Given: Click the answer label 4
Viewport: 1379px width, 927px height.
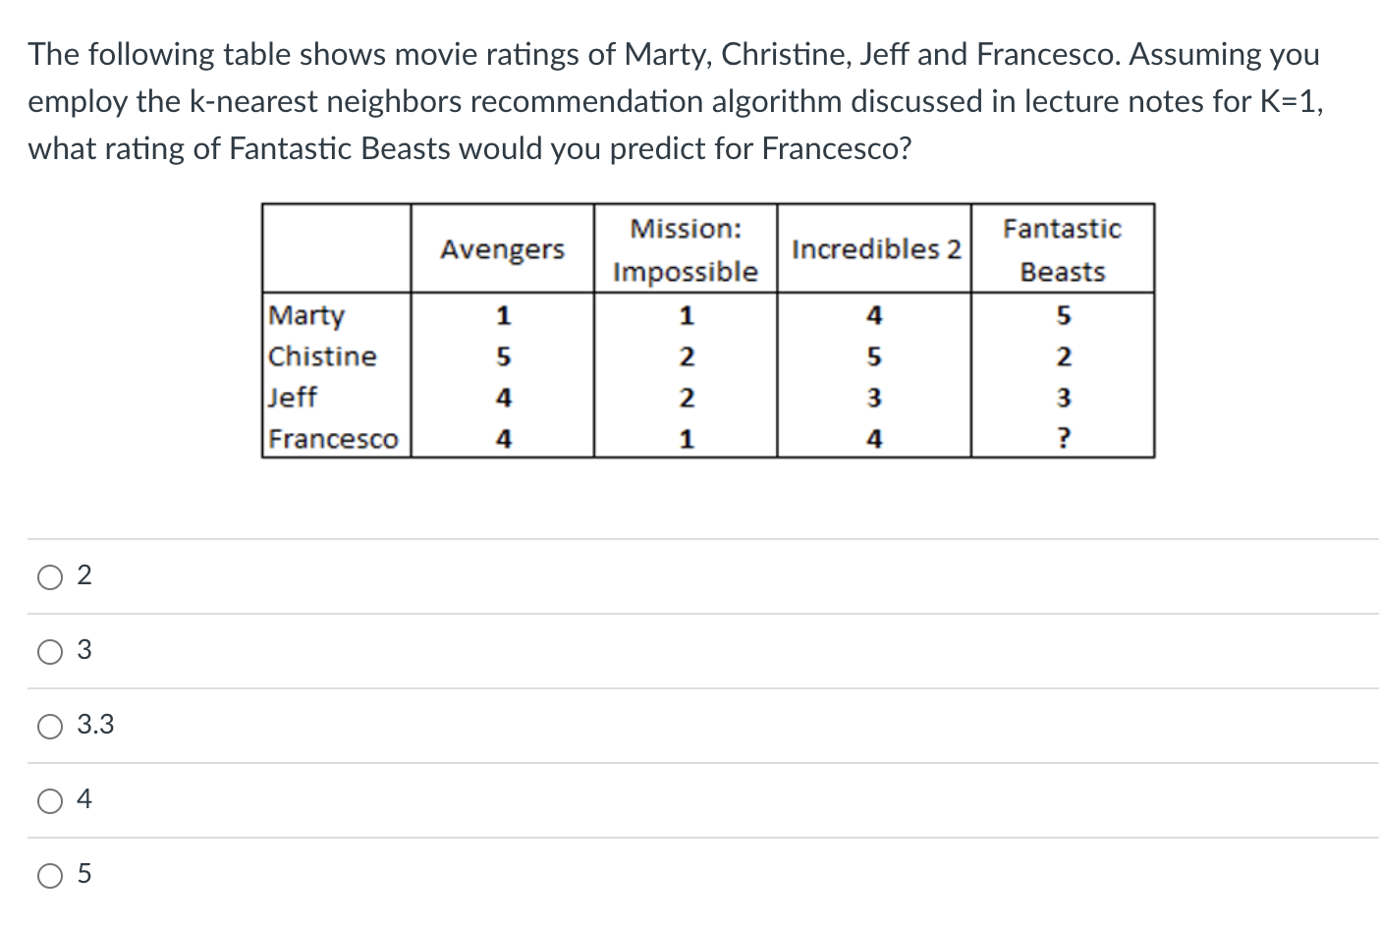Looking at the screenshot, I should (x=83, y=800).
